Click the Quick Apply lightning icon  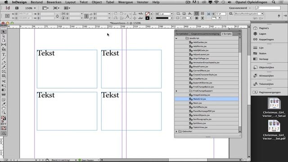[x=279, y=16]
